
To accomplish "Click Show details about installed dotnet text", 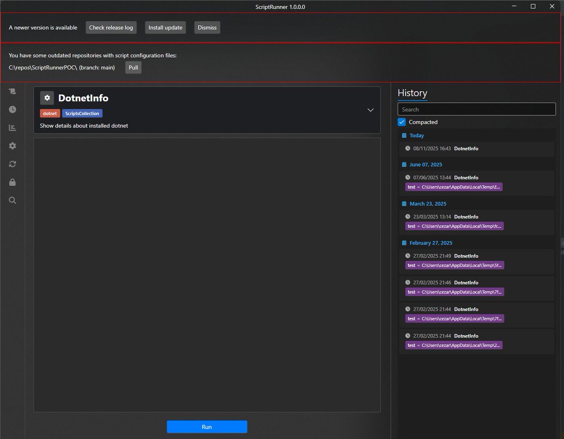I will click(84, 125).
